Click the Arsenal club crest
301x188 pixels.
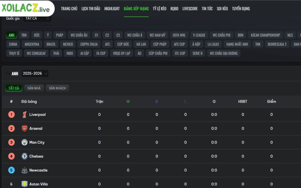(24, 128)
